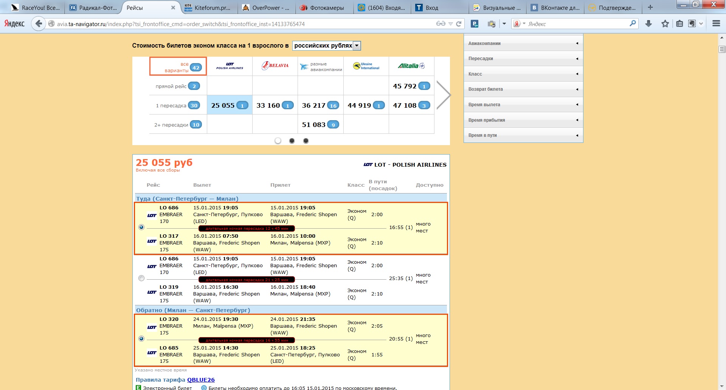The height and width of the screenshot is (390, 726).
Task: Open the QBLUE26 fare rules link
Action: click(x=201, y=380)
